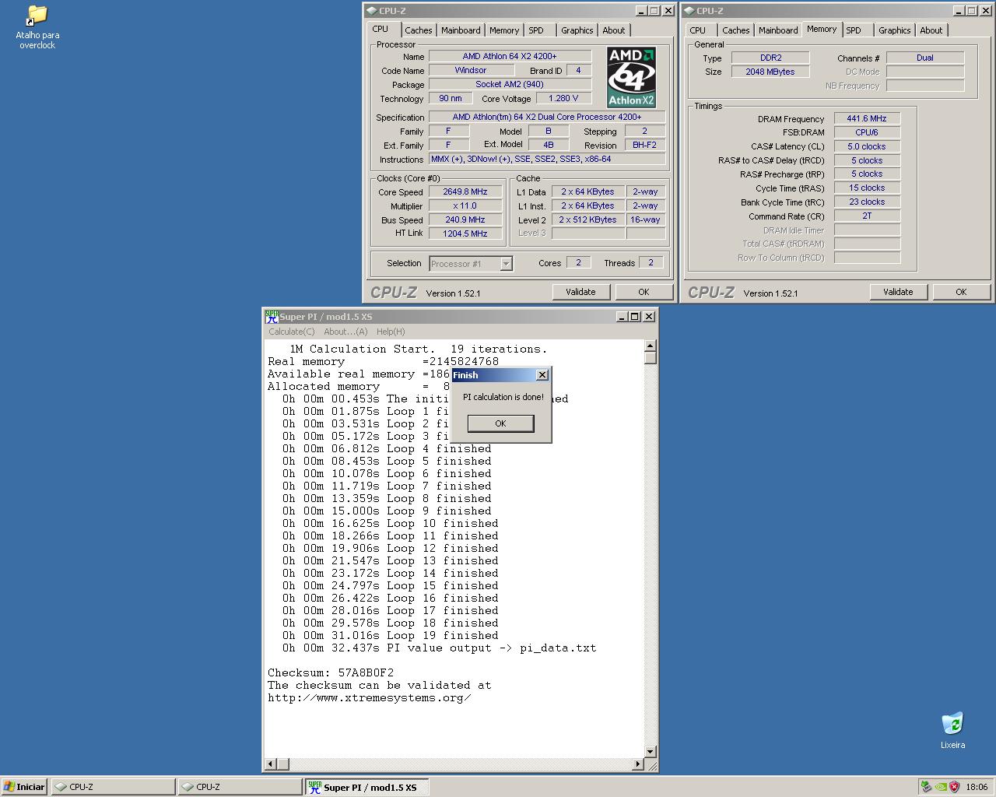Image resolution: width=996 pixels, height=797 pixels.
Task: Open Mainboard tab in right CPU-Z window
Action: point(778,30)
